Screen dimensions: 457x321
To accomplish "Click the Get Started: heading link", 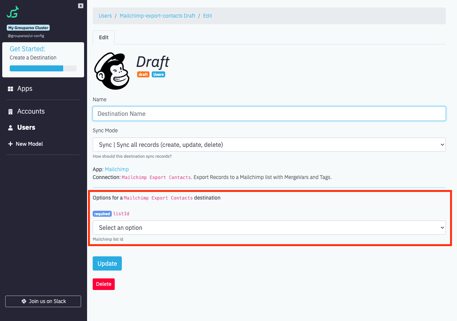I will (x=27, y=49).
